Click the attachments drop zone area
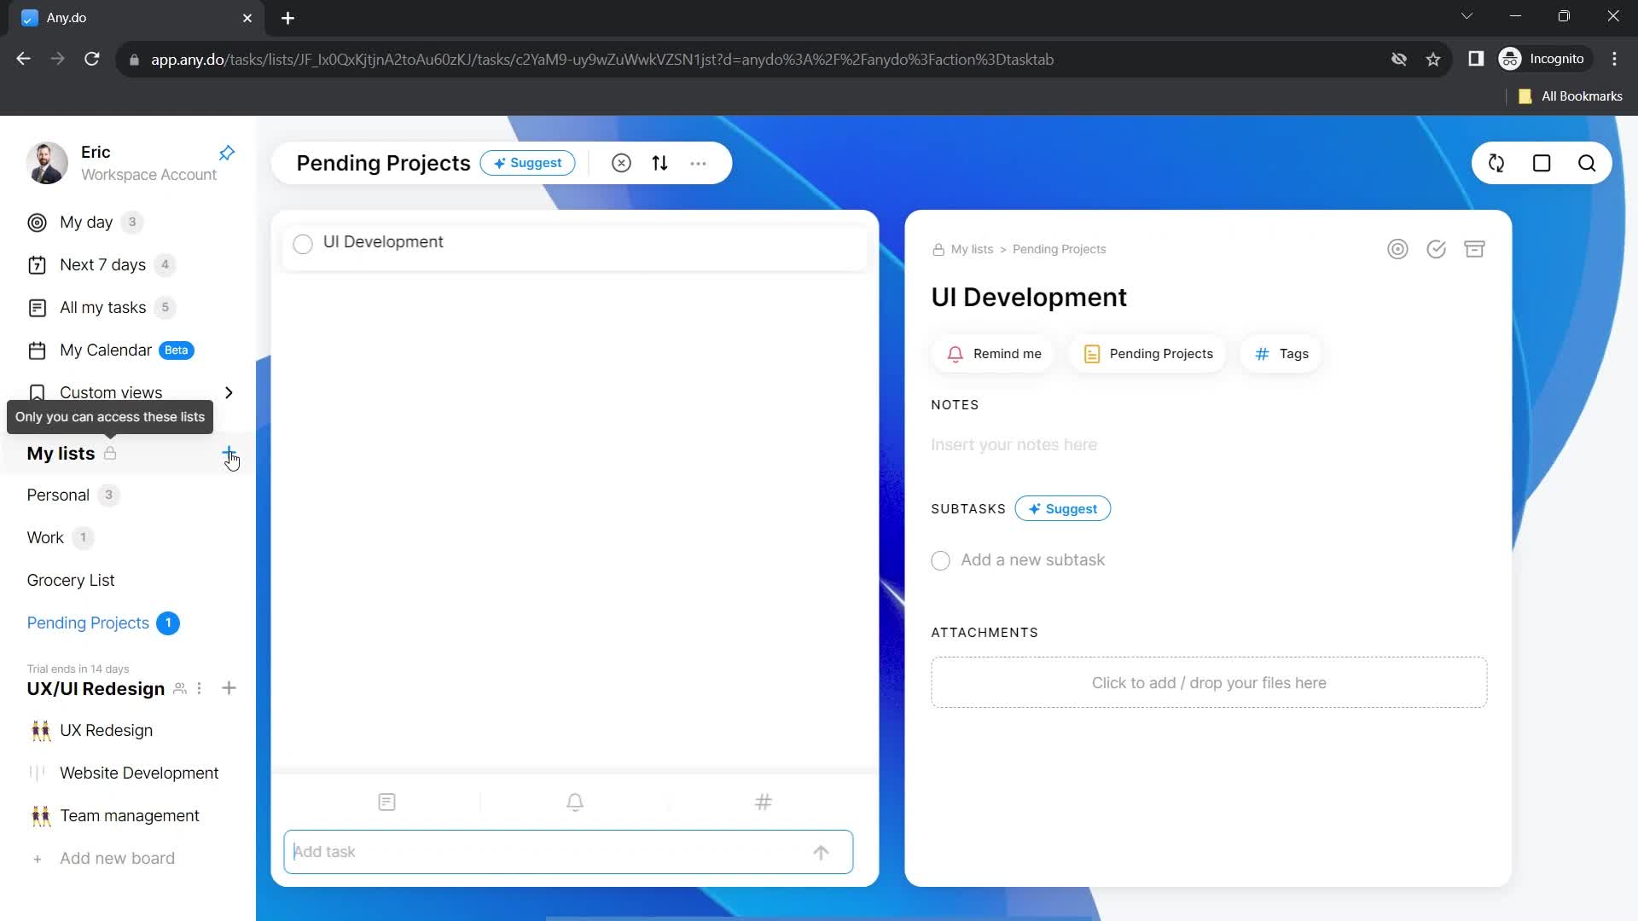 tap(1210, 682)
